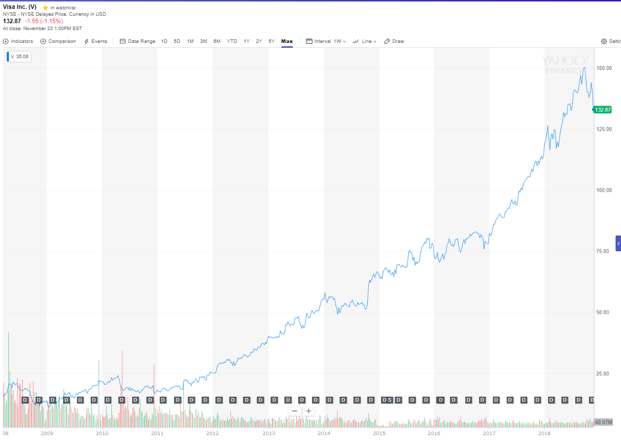The image size is (621, 440).
Task: Activate the Draw tool label
Action: 398,41
